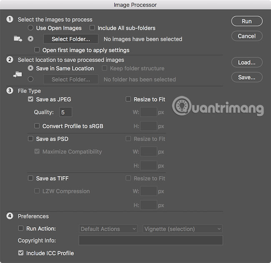Screen dimensions: 271x263
Task: Expand the Vignette (selection) action dropdown
Action: (x=182, y=229)
